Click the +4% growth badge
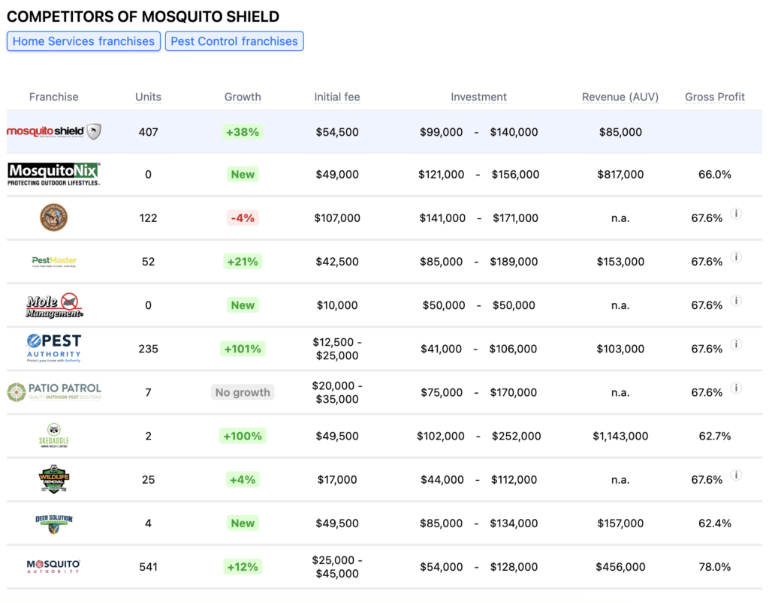 click(x=243, y=479)
